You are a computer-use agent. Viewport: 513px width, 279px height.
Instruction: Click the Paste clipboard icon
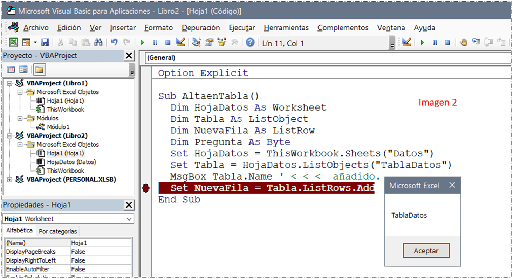(x=85, y=43)
